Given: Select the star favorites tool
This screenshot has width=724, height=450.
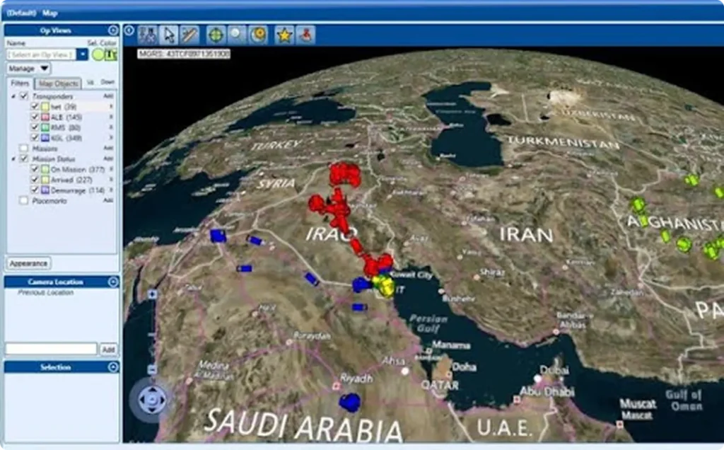Looking at the screenshot, I should 283,34.
